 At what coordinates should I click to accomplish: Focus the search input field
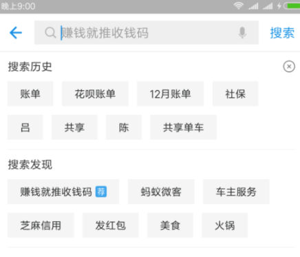point(147,32)
